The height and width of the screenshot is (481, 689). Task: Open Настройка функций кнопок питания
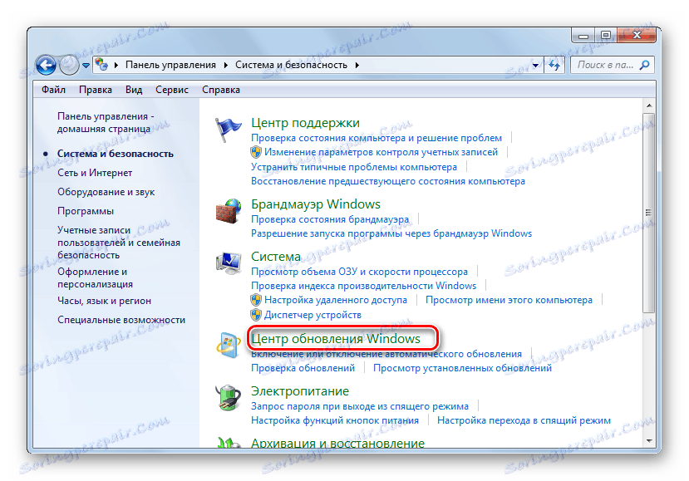coord(335,420)
